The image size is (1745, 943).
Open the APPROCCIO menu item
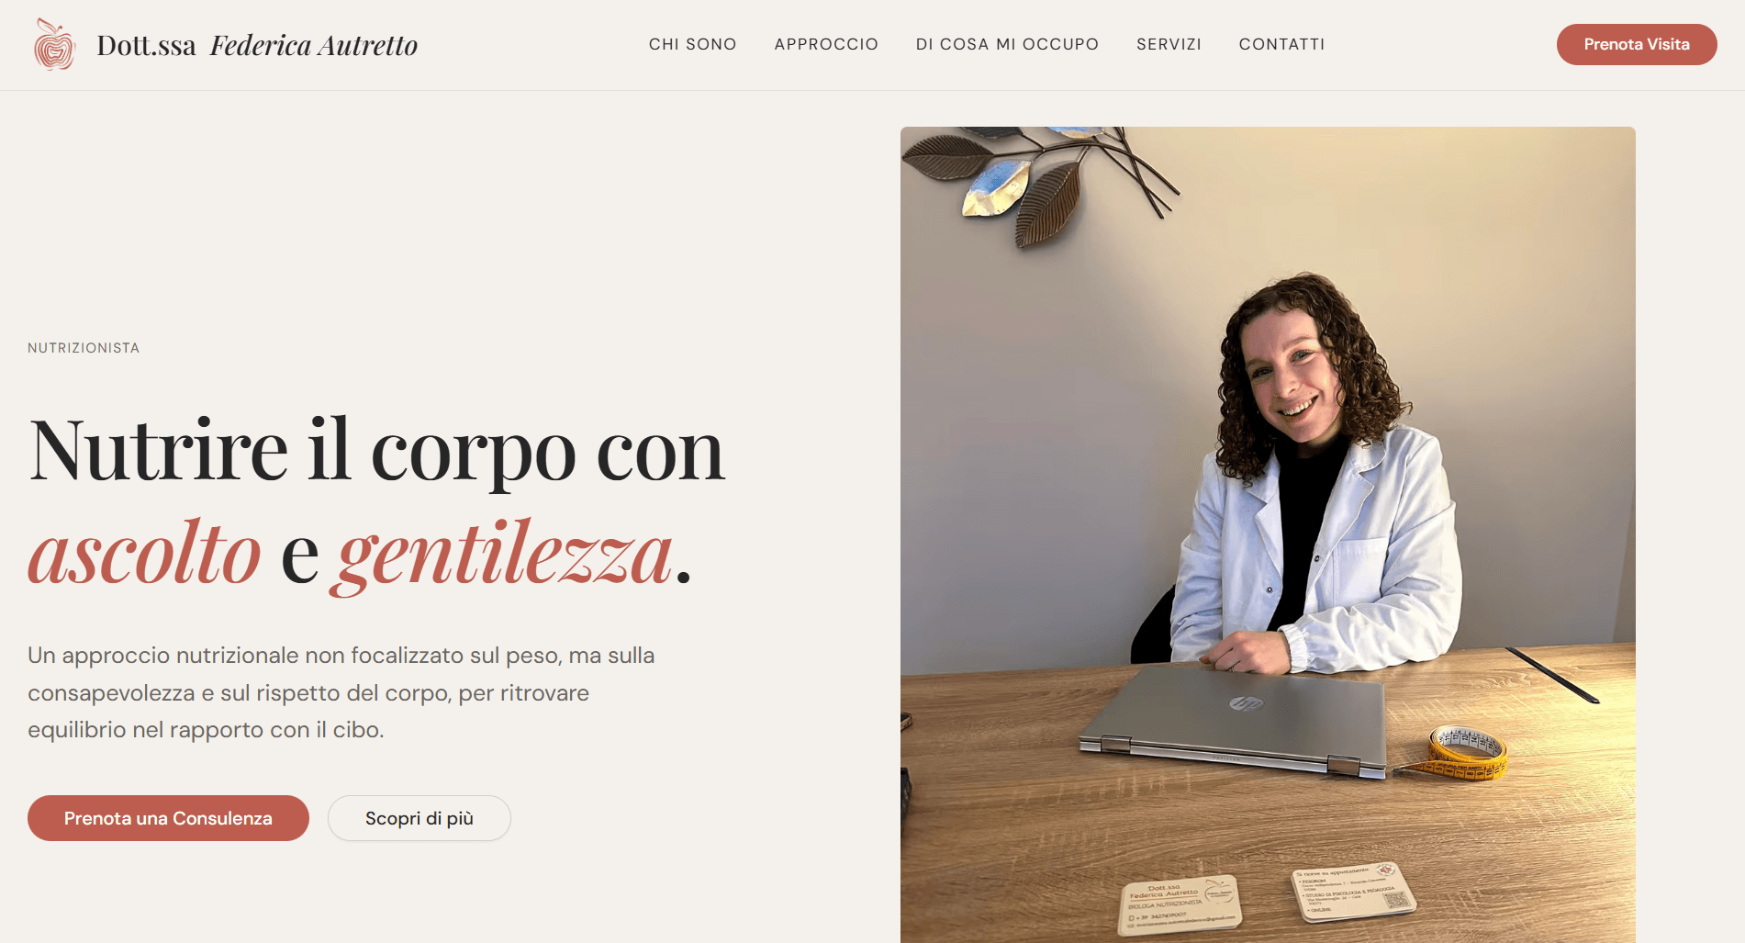tap(826, 44)
